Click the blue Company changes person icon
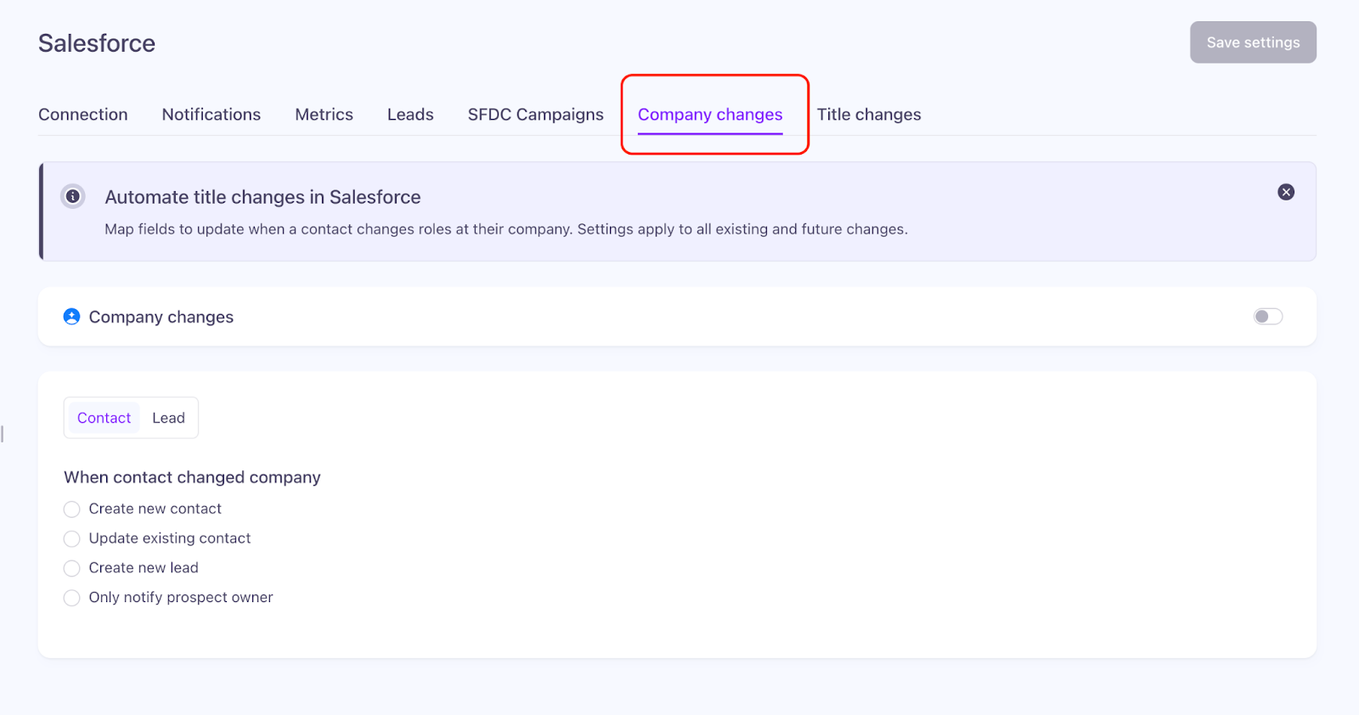The image size is (1359, 715). tap(71, 317)
